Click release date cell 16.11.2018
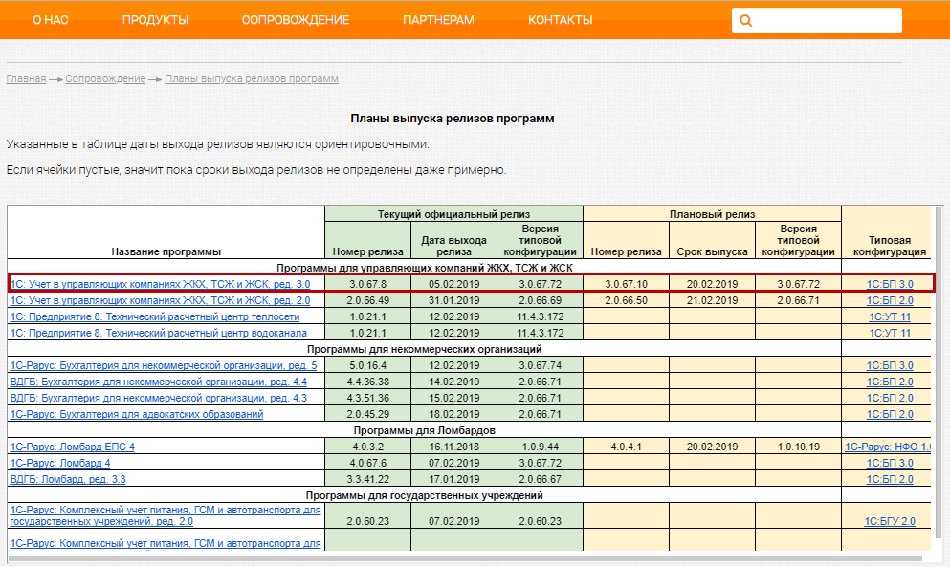Screen dimensions: 950x567 click(453, 447)
